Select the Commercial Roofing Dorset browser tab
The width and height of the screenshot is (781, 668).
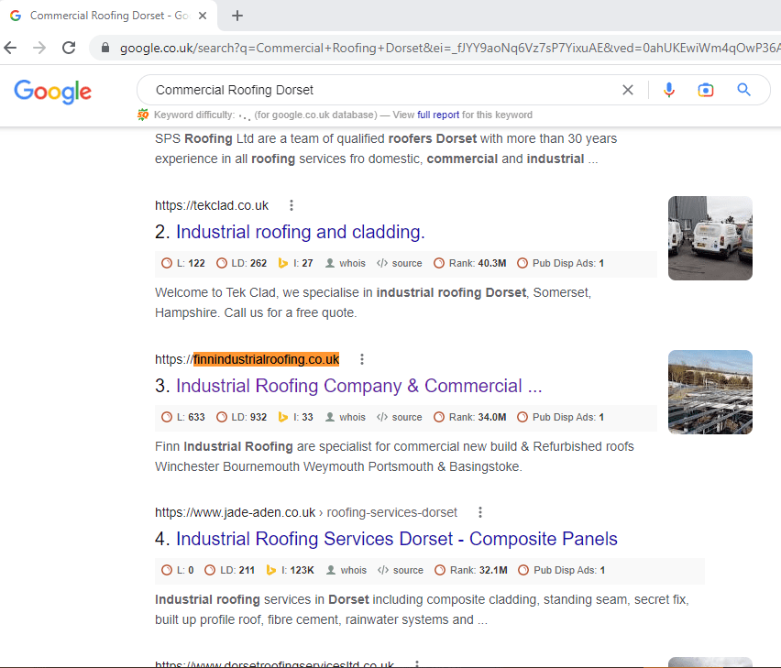coord(108,16)
